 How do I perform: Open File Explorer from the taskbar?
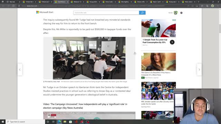65,122
